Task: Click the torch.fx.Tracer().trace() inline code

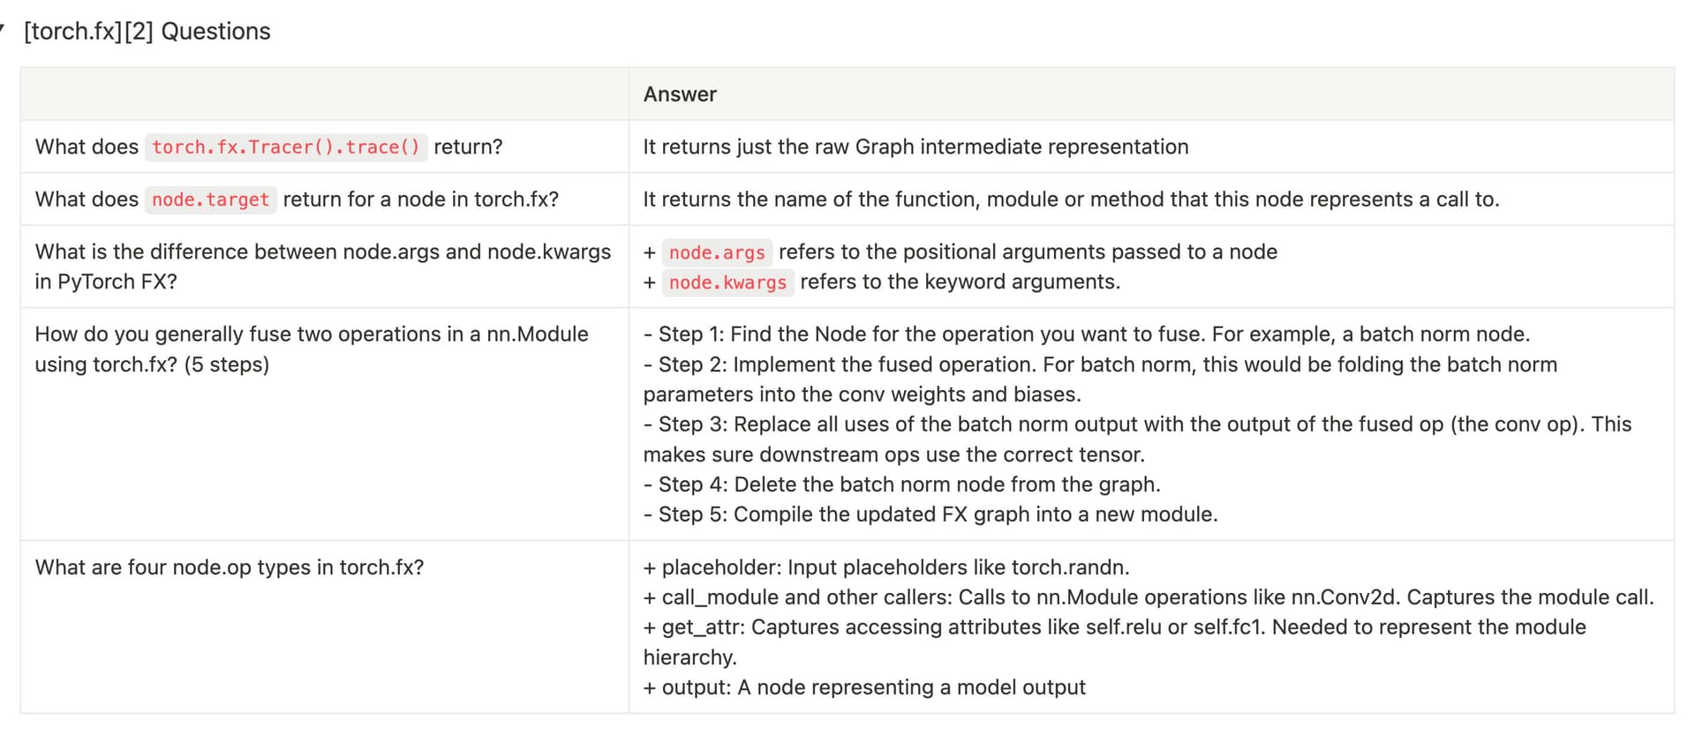Action: 286,146
